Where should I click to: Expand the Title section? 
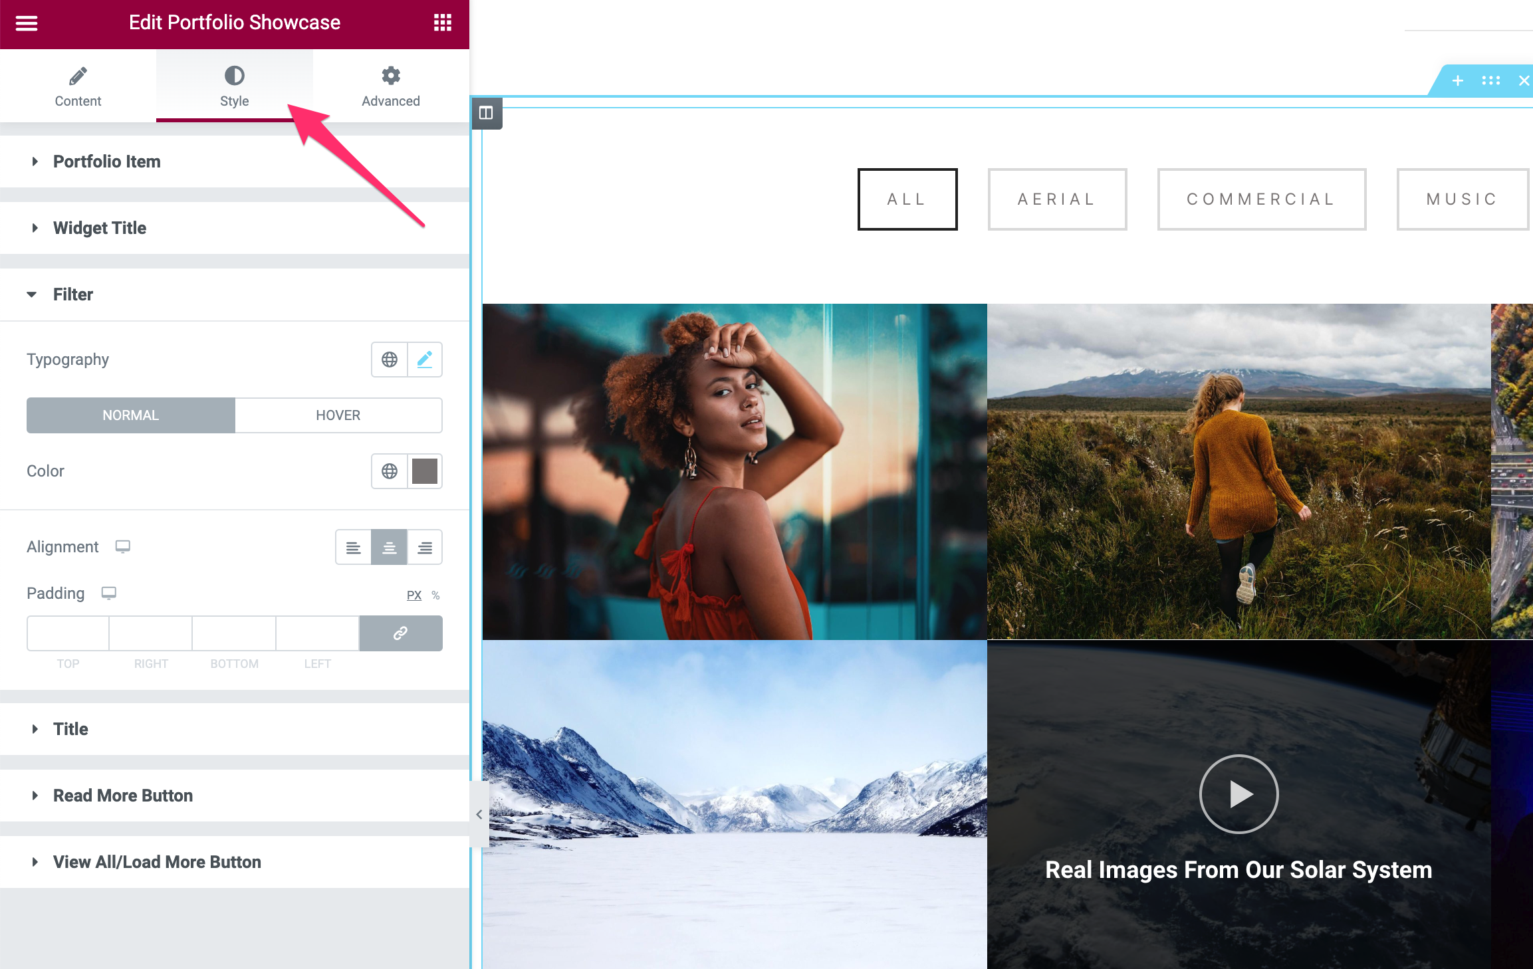235,729
